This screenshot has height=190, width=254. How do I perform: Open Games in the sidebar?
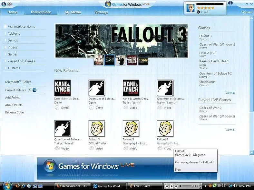click(13, 54)
